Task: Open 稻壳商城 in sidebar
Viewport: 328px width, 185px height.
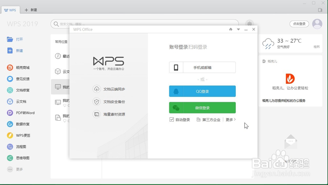Action: (18, 67)
